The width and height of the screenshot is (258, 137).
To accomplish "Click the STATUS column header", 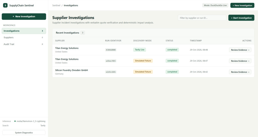I will click(169, 41).
